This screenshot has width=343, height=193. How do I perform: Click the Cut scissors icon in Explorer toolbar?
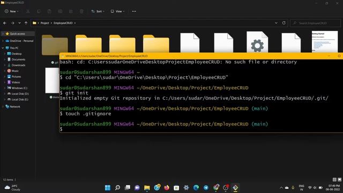coord(28,11)
